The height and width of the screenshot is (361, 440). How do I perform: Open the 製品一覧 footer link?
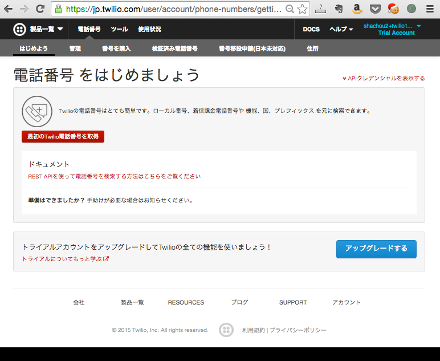tap(132, 302)
